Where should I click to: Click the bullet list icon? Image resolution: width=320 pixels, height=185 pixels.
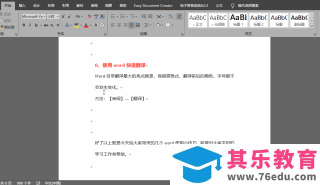pyautogui.click(x=112, y=16)
